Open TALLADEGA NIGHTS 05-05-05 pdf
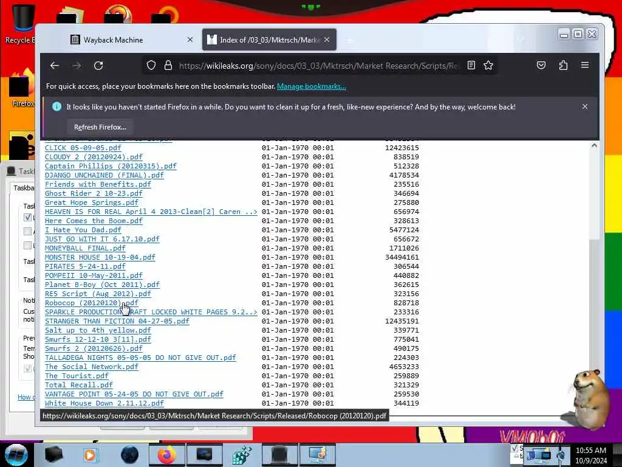 pyautogui.click(x=140, y=358)
